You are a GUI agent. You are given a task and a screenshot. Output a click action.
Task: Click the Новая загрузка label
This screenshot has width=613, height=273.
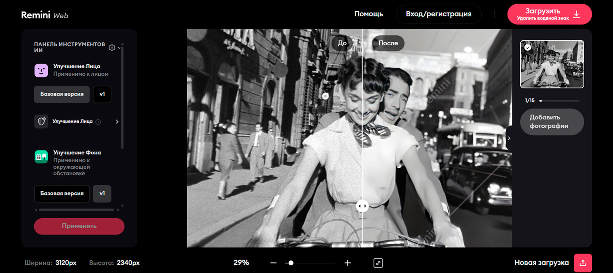coord(541,263)
